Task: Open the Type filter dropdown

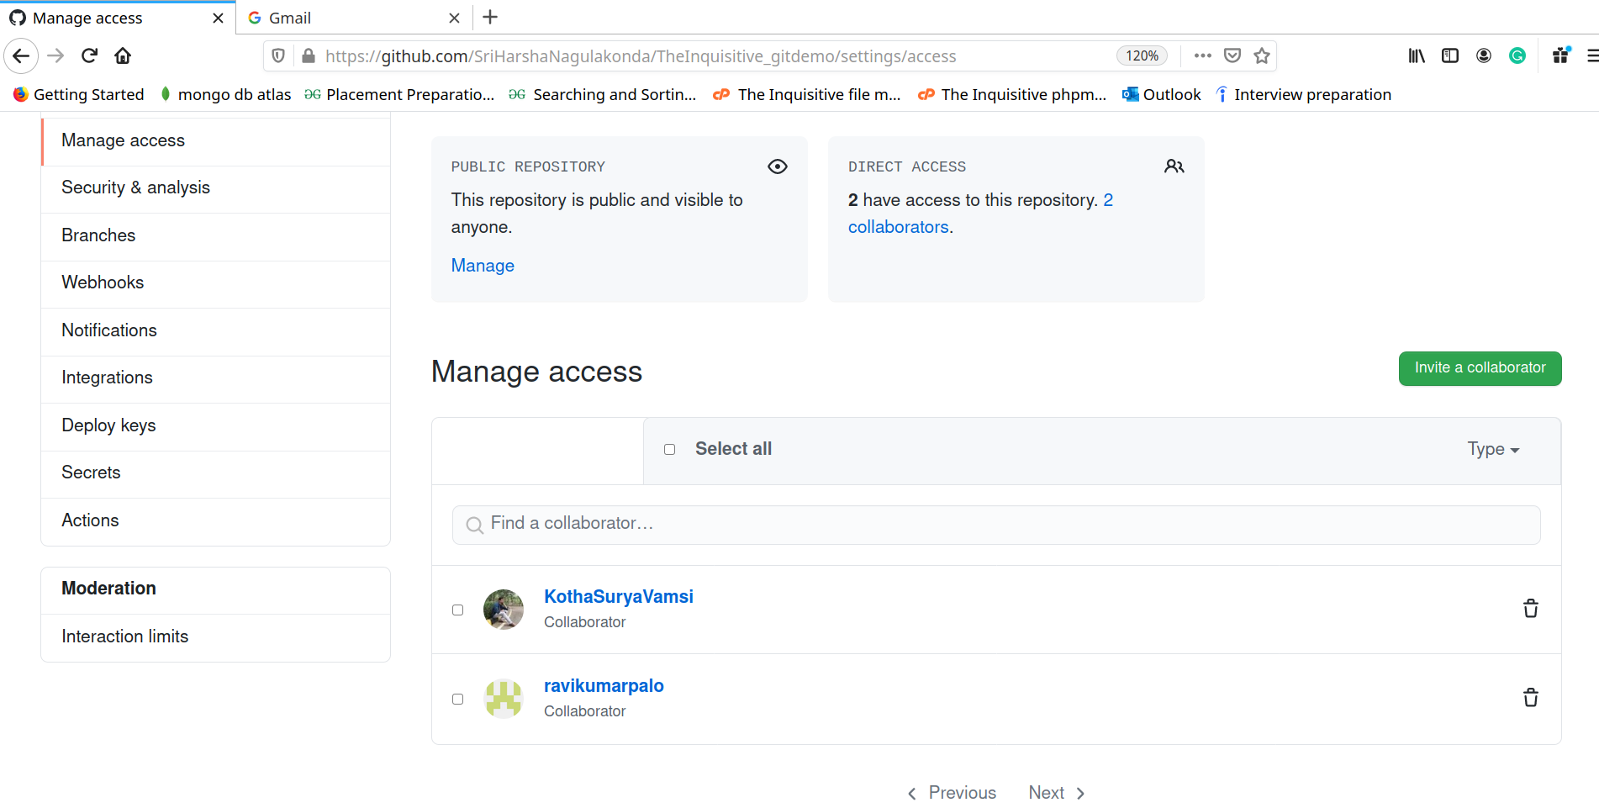Action: point(1493,449)
